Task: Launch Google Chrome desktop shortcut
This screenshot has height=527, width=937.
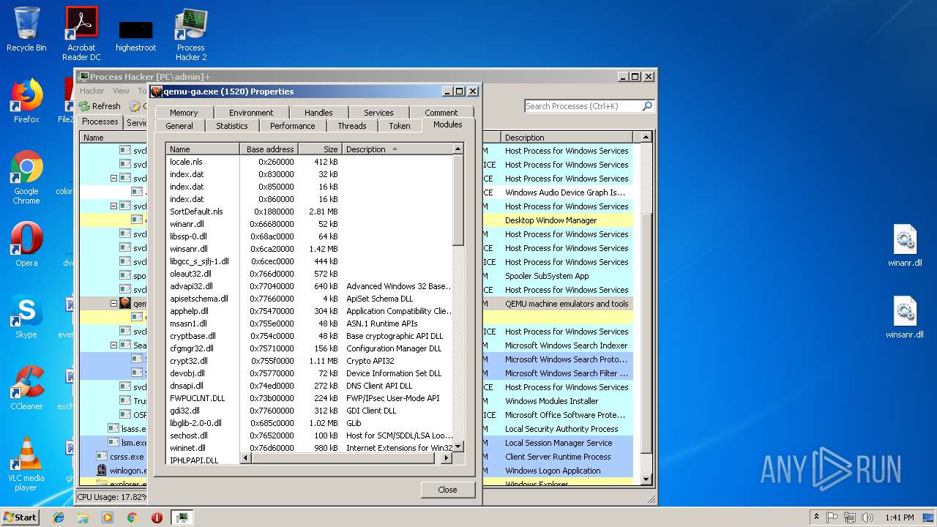Action: [26, 177]
